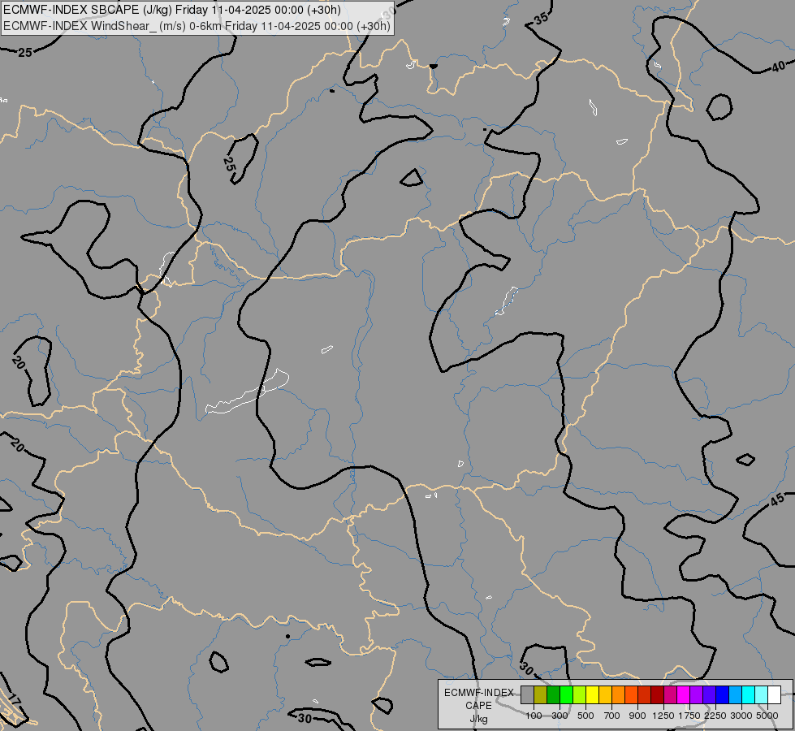Select the '45' wind shear contour label

pos(777,500)
